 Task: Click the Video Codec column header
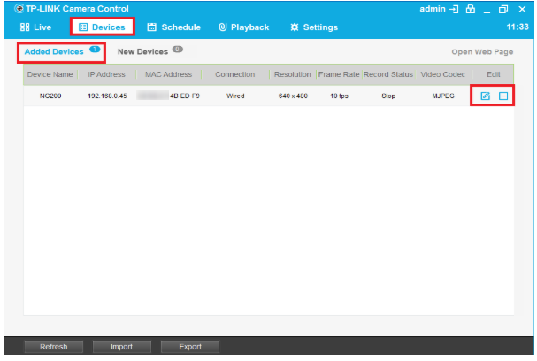[443, 74]
